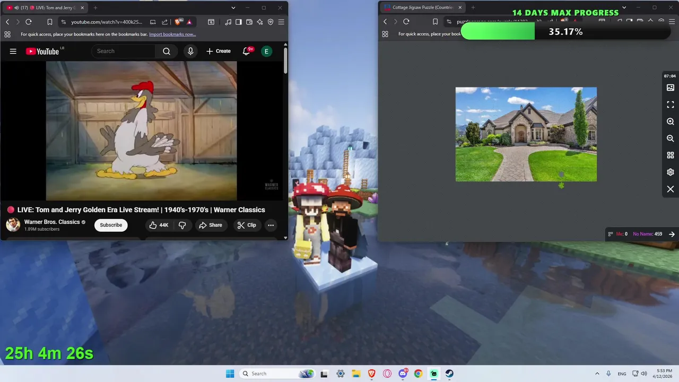The height and width of the screenshot is (382, 679).
Task: Clip the live stream video
Action: coord(247,225)
